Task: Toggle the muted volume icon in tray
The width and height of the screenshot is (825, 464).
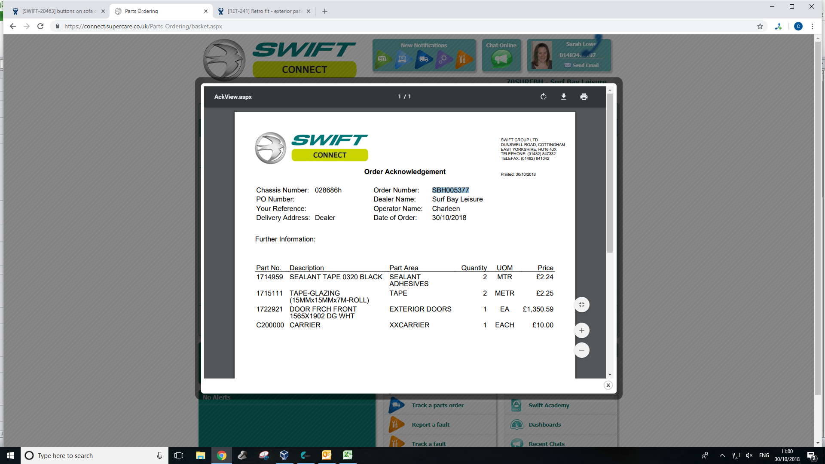Action: [x=749, y=455]
